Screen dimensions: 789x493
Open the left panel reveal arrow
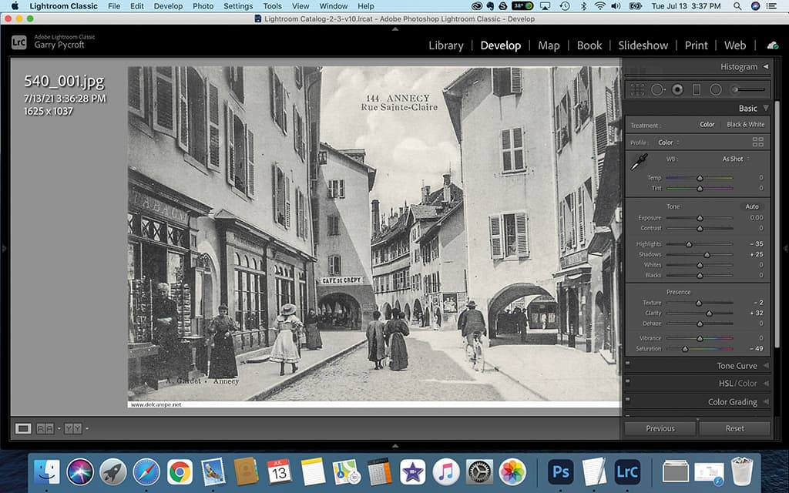click(x=4, y=248)
